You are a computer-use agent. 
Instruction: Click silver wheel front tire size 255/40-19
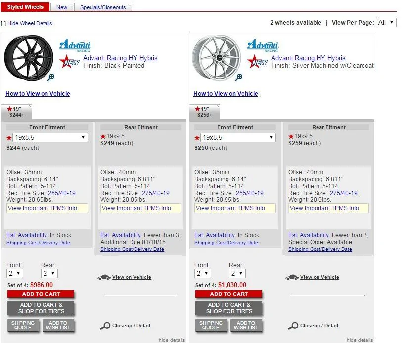[250, 193]
